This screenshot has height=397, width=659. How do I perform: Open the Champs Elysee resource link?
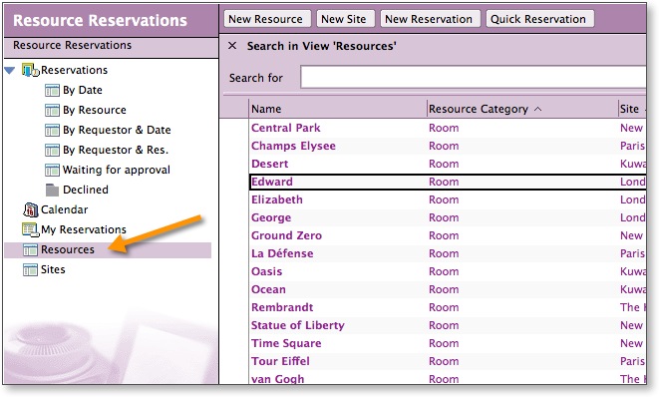293,146
